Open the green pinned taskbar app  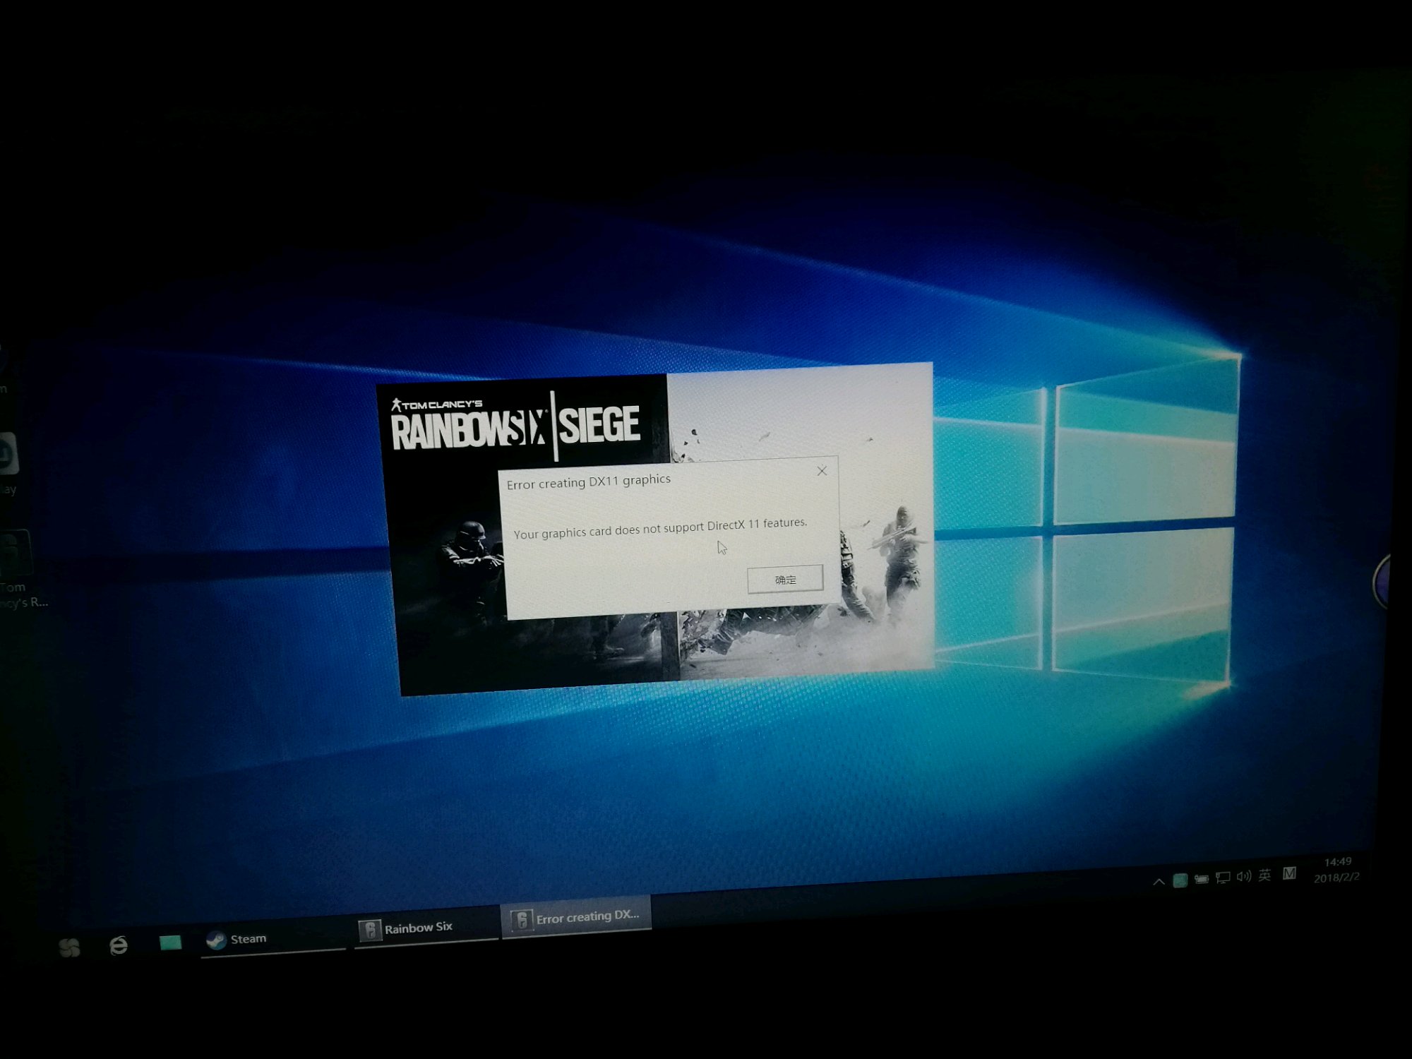(x=170, y=943)
